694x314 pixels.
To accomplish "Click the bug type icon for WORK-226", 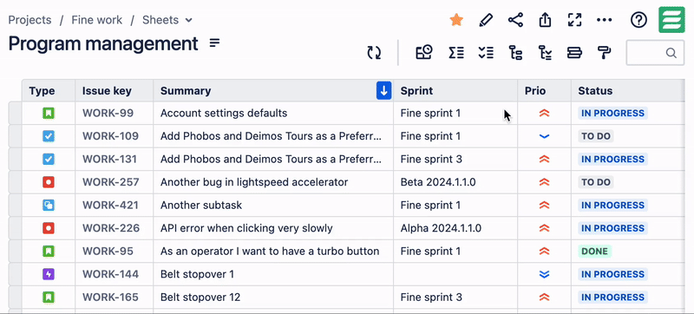I will pos(49,228).
